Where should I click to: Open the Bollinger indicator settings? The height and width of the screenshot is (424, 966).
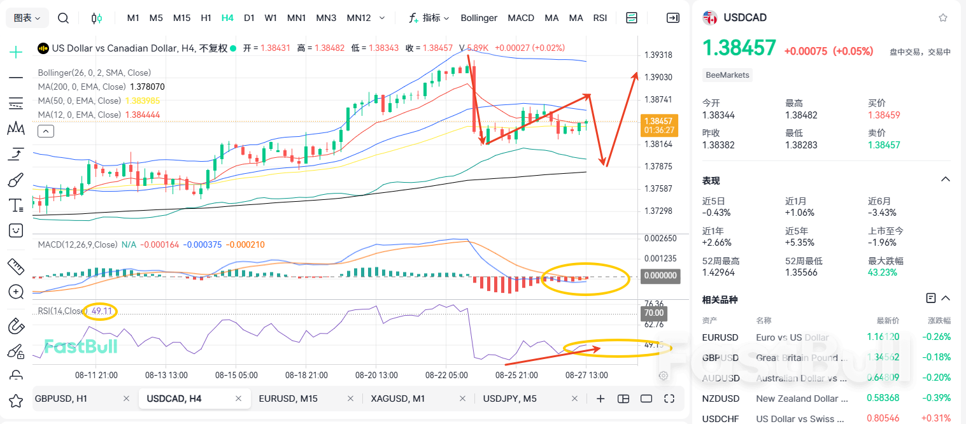pyautogui.click(x=479, y=18)
